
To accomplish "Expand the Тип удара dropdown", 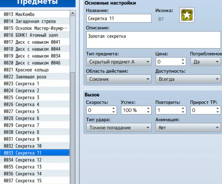I will coord(119,128).
